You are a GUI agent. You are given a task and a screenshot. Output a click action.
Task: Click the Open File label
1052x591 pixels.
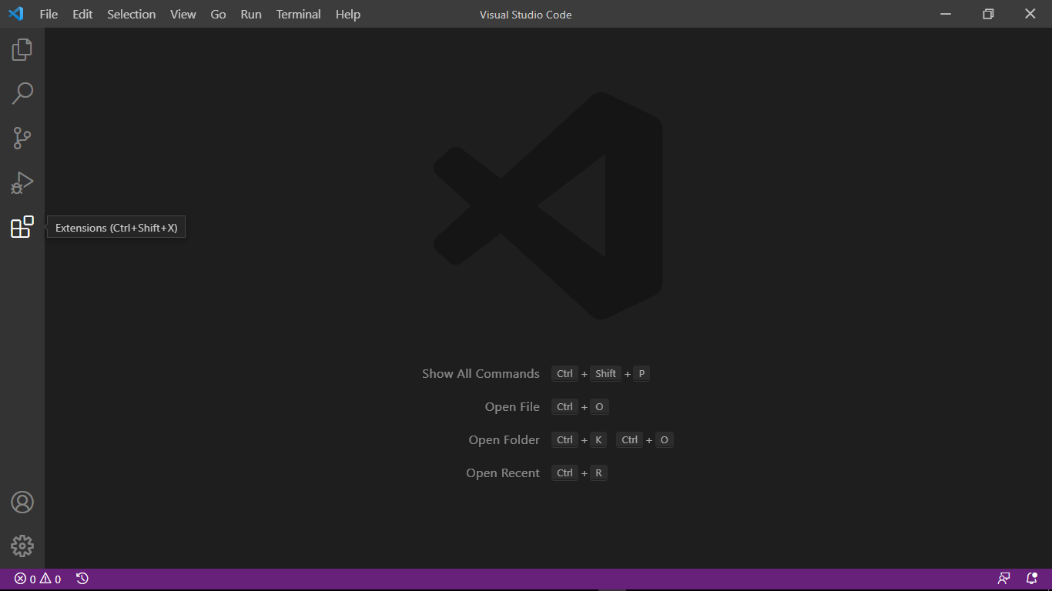tap(512, 407)
